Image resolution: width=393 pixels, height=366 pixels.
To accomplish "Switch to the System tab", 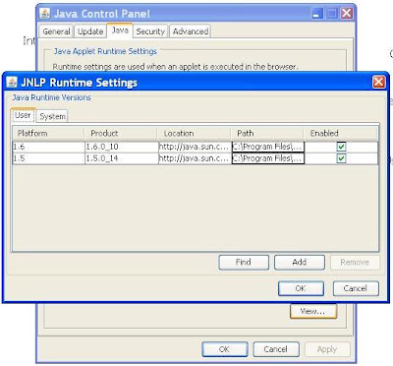I will pos(52,116).
